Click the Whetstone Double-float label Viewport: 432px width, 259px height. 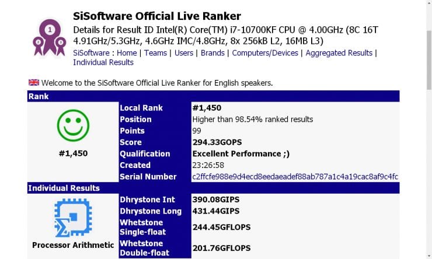click(x=155, y=249)
